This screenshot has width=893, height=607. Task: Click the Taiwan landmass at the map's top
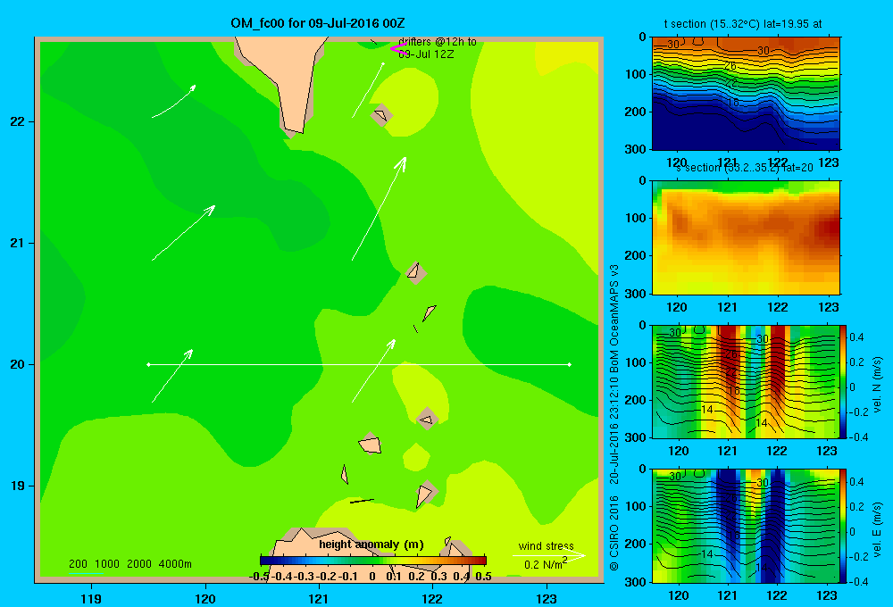[282, 79]
